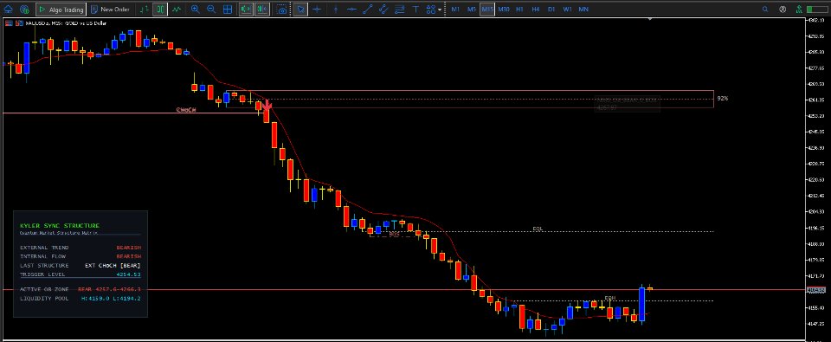Switch timeframe to W1

[x=568, y=10]
